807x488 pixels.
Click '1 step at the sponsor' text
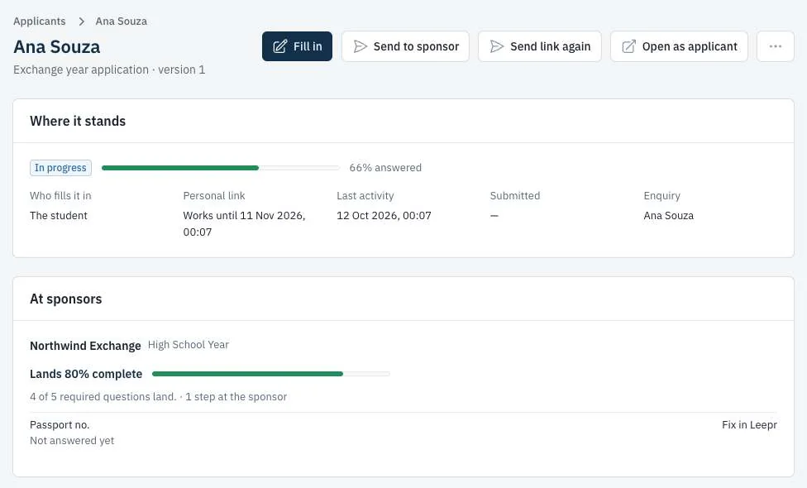[x=236, y=397]
